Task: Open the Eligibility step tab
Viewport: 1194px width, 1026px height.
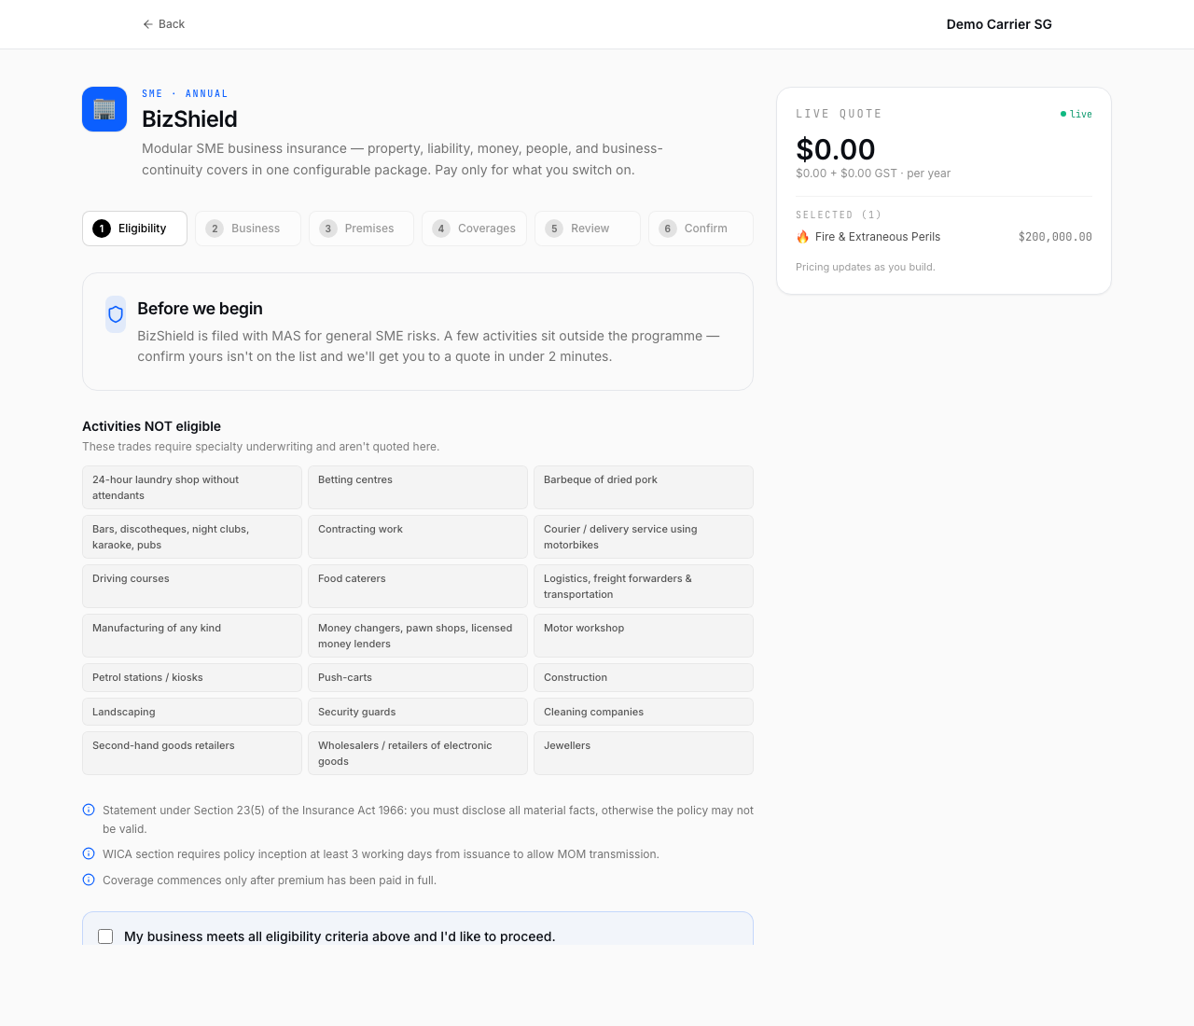Action: tap(134, 229)
